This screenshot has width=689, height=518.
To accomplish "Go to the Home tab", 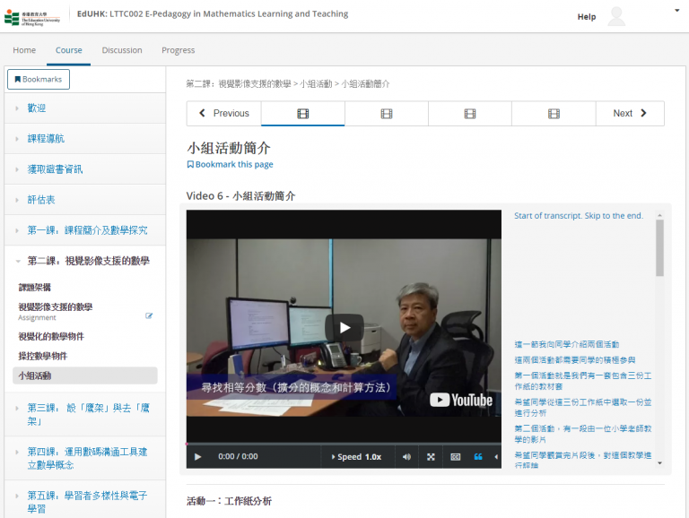I will coord(24,50).
